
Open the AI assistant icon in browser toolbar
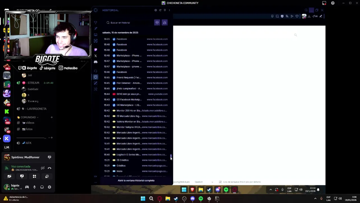(x=315, y=16)
